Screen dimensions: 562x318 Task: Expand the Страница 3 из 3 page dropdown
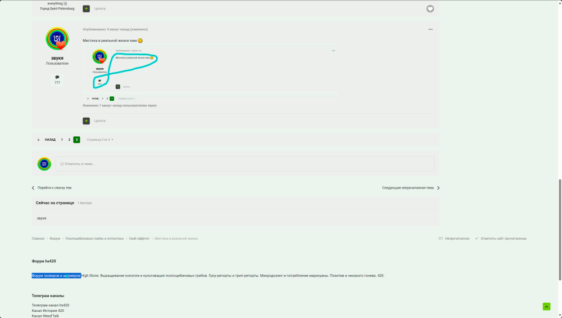coord(100,140)
